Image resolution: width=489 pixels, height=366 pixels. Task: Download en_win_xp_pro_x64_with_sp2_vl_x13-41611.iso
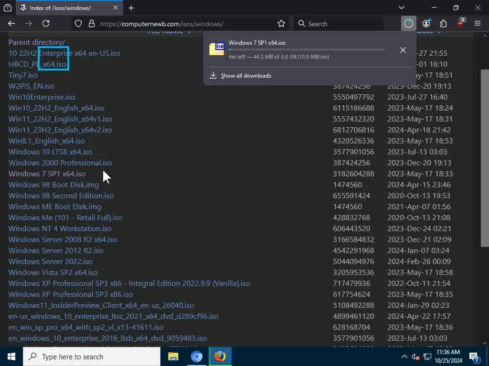coord(86,327)
